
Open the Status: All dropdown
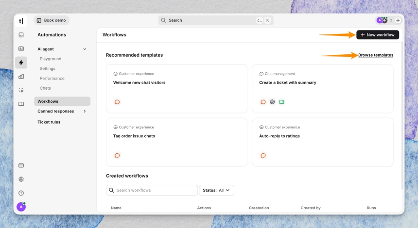click(216, 190)
